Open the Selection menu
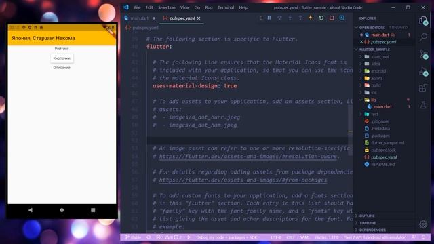 [x=167, y=7]
